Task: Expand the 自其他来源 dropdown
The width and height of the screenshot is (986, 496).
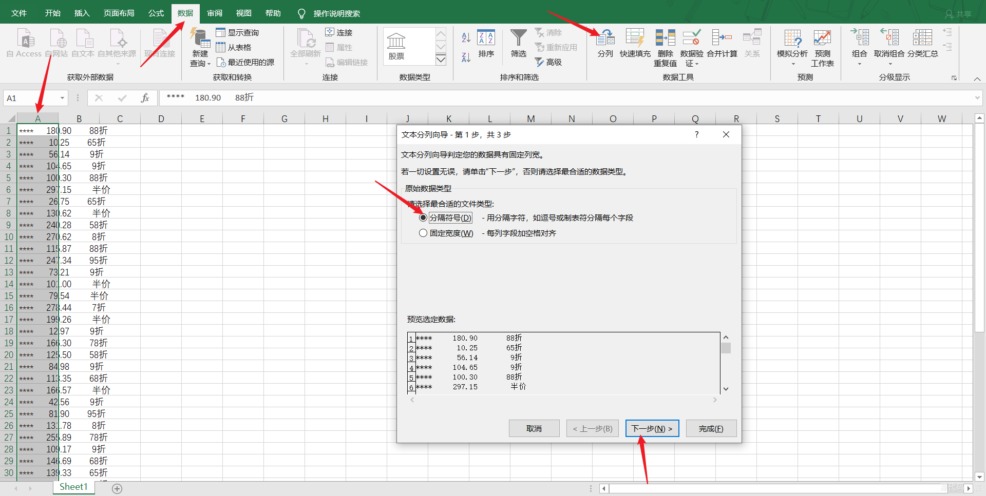Action: pos(118,64)
